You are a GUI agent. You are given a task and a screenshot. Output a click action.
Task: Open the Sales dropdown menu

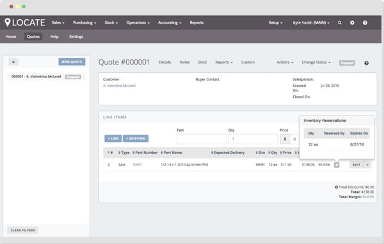(58, 23)
